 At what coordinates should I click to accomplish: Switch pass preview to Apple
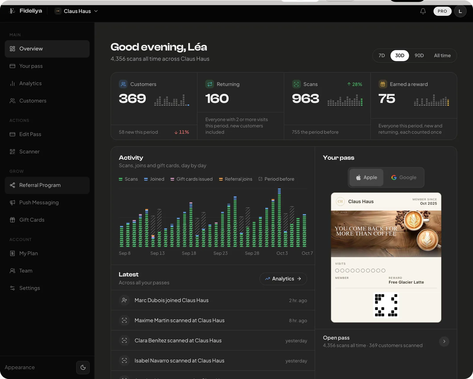366,178
